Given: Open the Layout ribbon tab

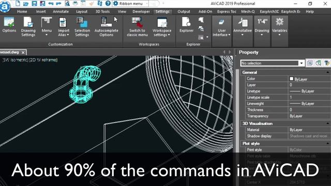Looking at the screenshot, I should pyautogui.click(x=82, y=11).
